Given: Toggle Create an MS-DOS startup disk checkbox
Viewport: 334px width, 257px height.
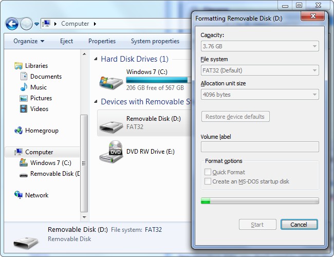Looking at the screenshot, I should coord(208,181).
